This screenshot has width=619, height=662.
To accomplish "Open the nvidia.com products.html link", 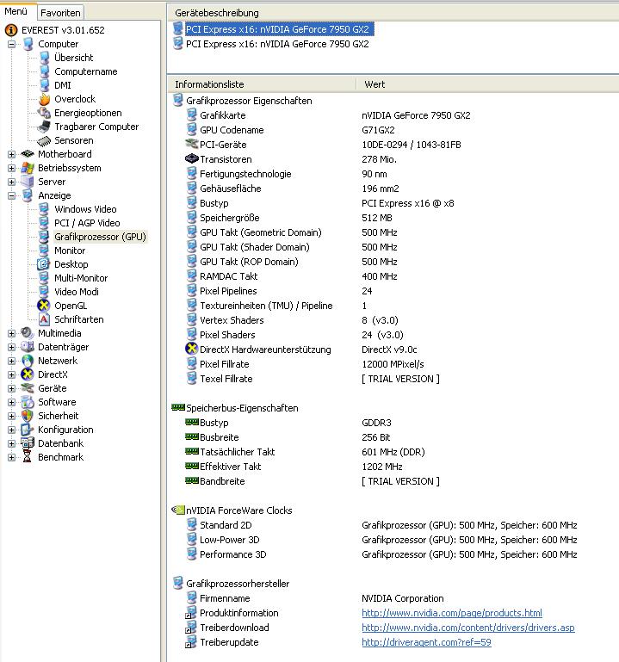I will tap(452, 613).
